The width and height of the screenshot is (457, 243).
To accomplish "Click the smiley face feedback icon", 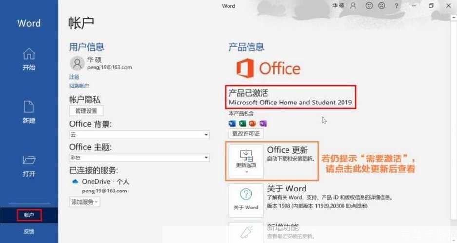I will pyautogui.click(x=369, y=5).
